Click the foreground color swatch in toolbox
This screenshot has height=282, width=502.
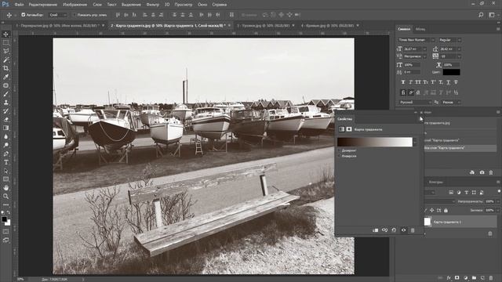4,219
